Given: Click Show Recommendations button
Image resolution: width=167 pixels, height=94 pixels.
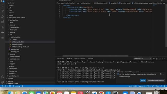Looking at the screenshot, I should [x=156, y=80].
